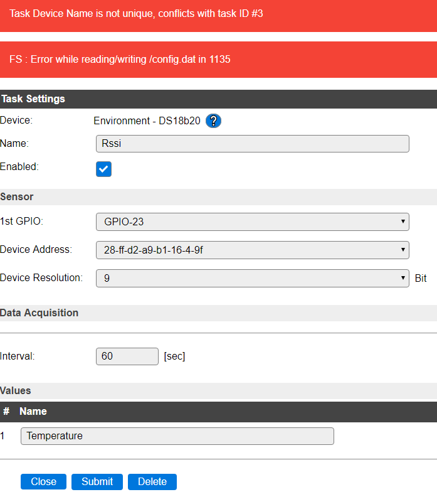
Task: Click the 'Device Resolution:' label
Action: (41, 277)
